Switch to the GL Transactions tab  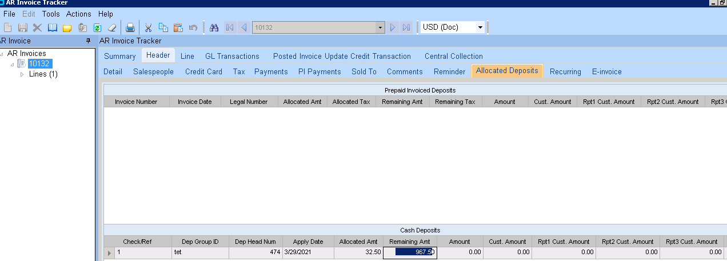(x=232, y=56)
